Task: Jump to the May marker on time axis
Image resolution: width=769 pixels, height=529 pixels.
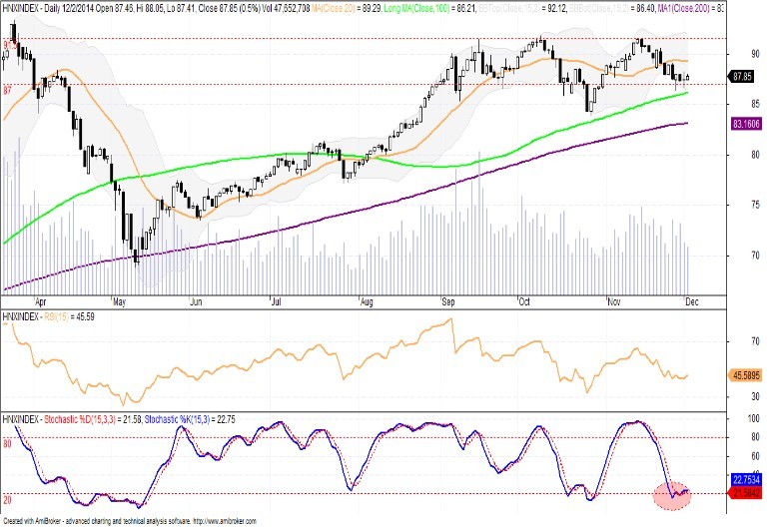Action: (119, 298)
